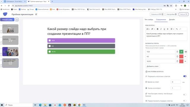Image resolution: width=190 pixels, height=107 pixels.
Task: Click the import slide icon beside Новый слайд
Action: (x=17, y=20)
